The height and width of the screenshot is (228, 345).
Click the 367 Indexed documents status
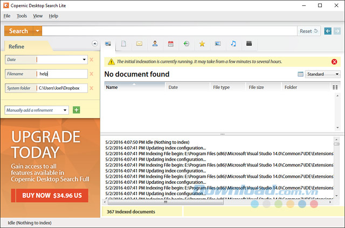(131, 212)
